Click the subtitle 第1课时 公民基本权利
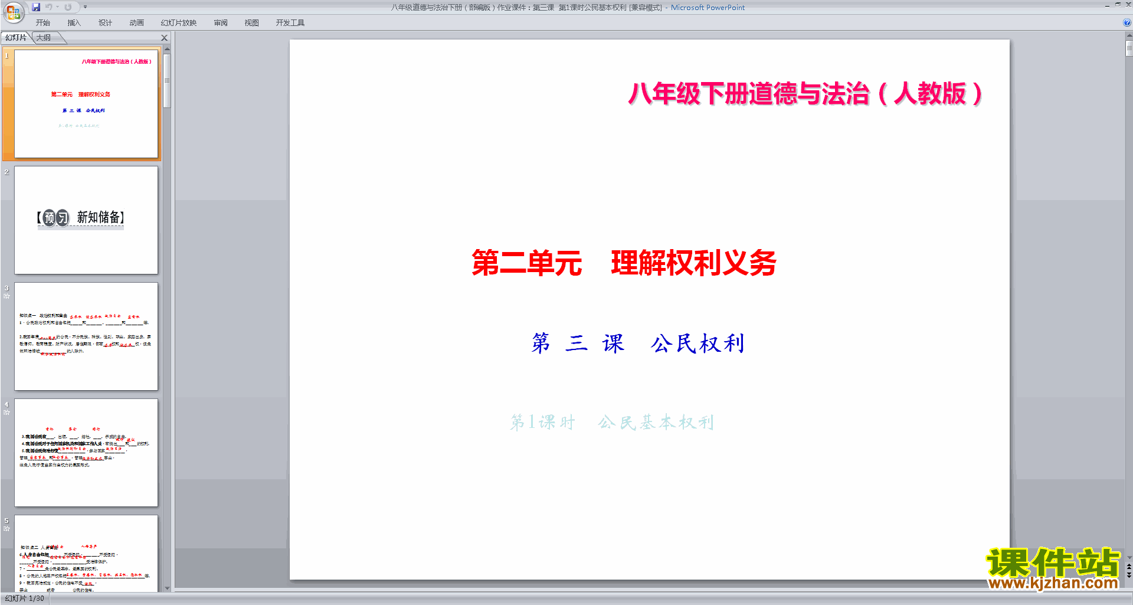Image resolution: width=1133 pixels, height=605 pixels. coord(612,422)
